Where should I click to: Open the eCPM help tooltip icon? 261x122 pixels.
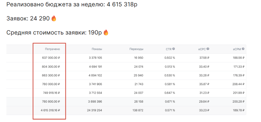click(x=243, y=49)
